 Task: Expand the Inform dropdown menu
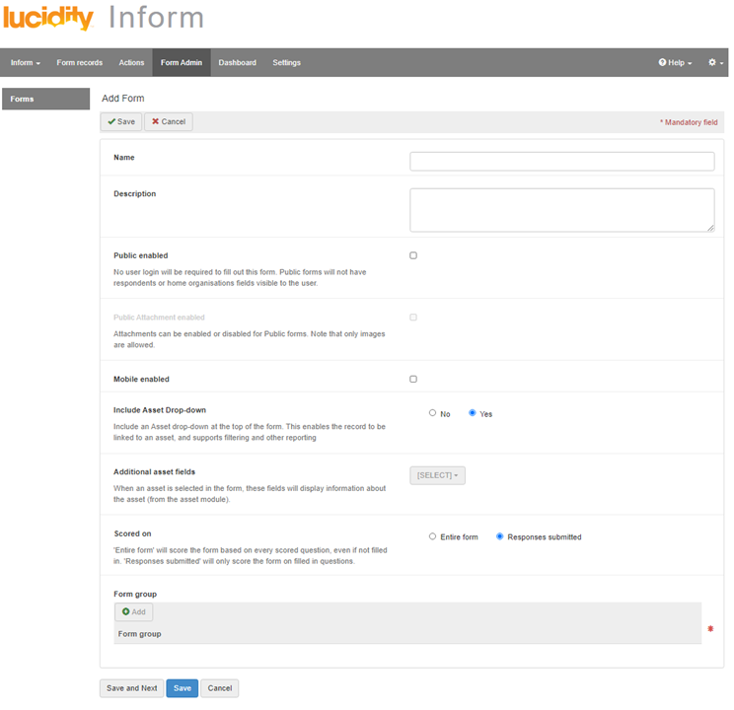pyautogui.click(x=26, y=62)
